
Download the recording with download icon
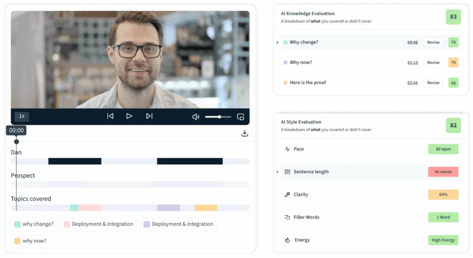pos(245,133)
